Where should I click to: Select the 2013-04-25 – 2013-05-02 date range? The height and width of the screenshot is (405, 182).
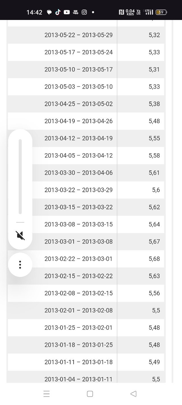coord(78,104)
